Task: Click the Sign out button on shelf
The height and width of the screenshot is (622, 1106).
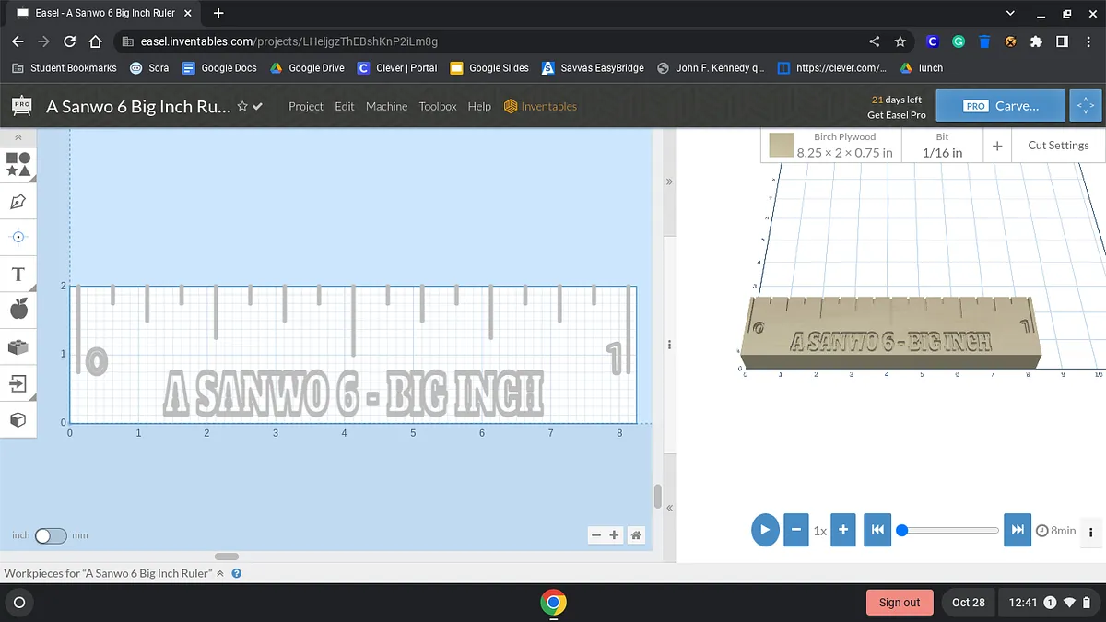Action: tap(899, 603)
